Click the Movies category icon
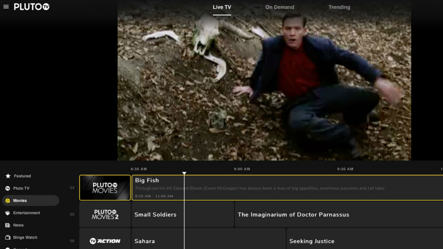 pyautogui.click(x=8, y=201)
